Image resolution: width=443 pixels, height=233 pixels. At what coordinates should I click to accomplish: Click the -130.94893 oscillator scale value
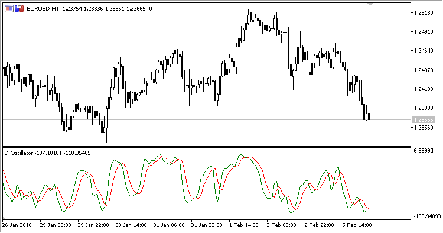coord(427,216)
